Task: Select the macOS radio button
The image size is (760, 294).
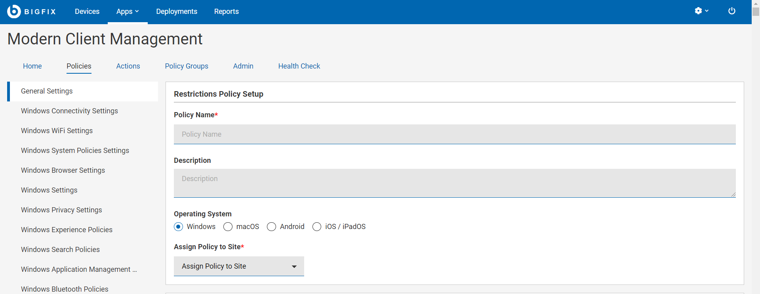Action: tap(228, 227)
